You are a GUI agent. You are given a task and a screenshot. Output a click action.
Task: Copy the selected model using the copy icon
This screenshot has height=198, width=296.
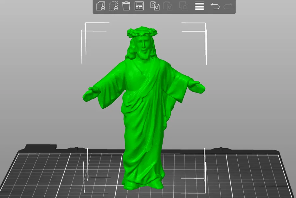tap(154, 6)
